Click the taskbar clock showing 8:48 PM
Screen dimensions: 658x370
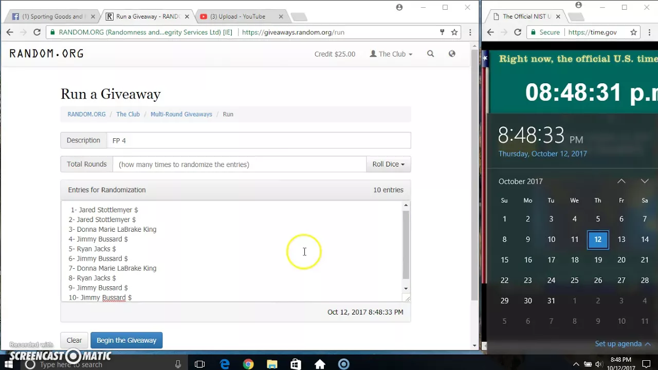pos(620,364)
